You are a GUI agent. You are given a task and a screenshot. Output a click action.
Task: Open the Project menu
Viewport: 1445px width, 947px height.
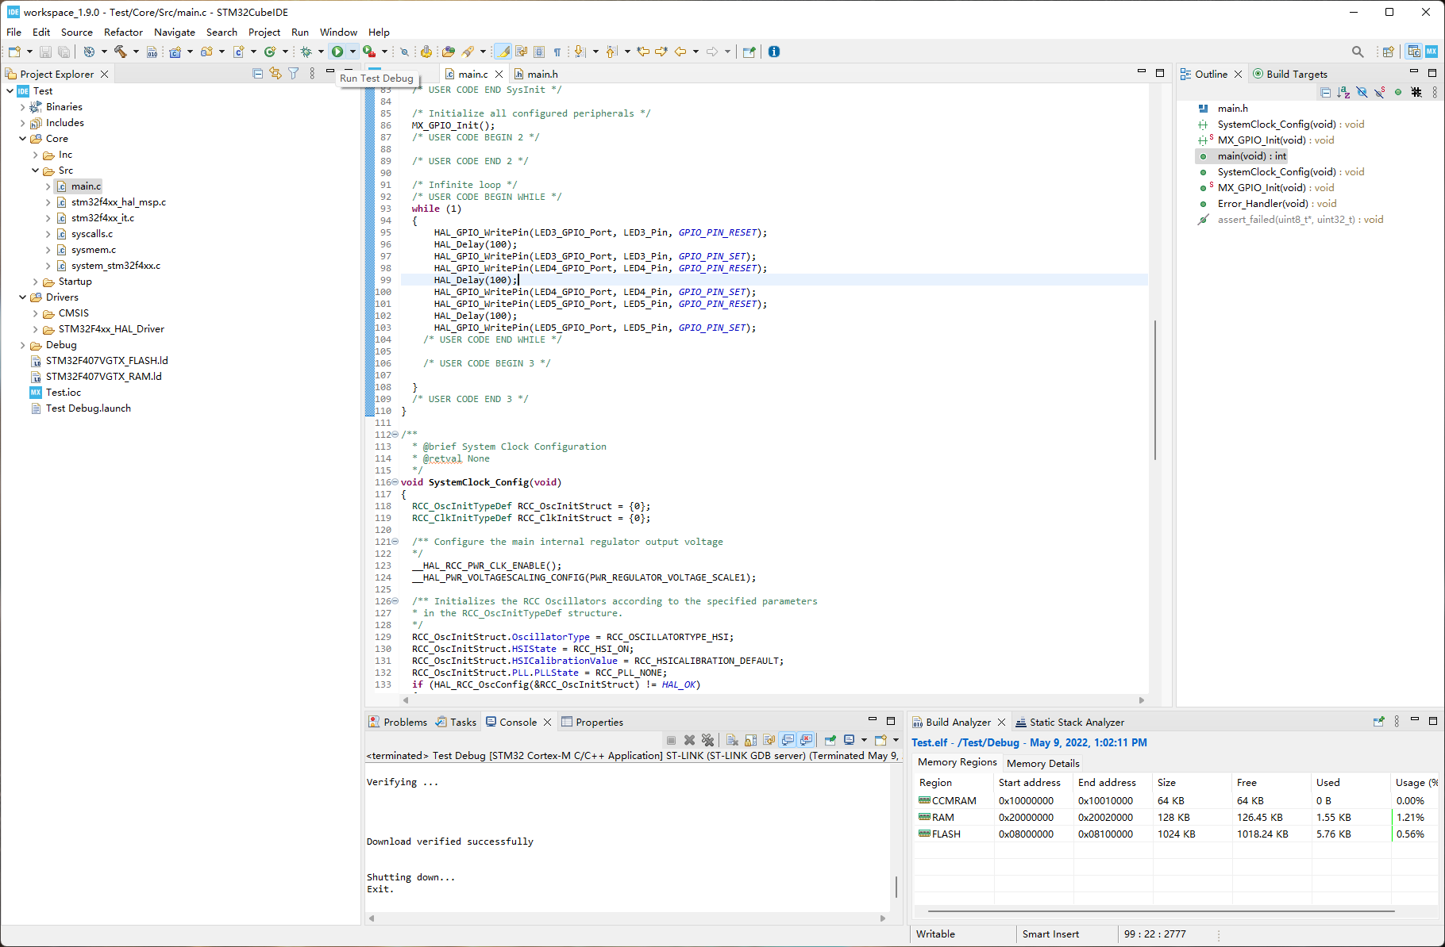[x=264, y=33]
